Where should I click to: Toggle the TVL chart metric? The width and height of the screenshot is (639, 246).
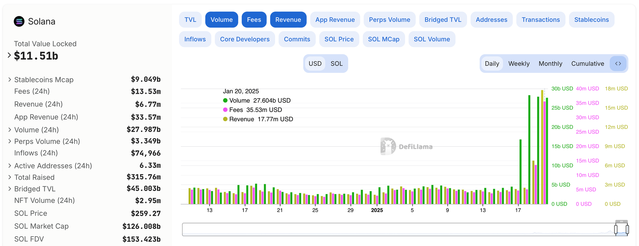click(x=190, y=20)
